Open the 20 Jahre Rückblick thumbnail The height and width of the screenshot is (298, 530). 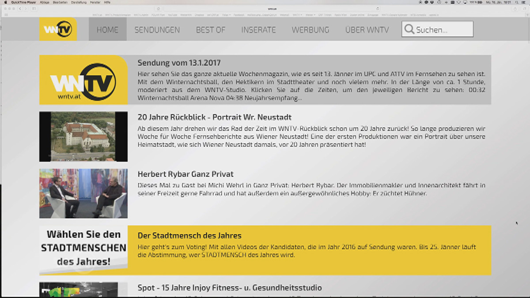pyautogui.click(x=83, y=136)
